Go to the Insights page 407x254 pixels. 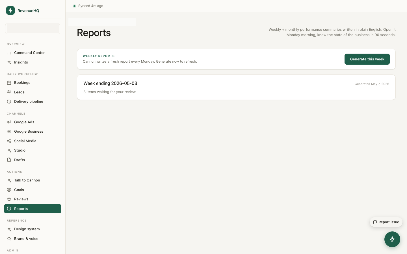(33, 62)
